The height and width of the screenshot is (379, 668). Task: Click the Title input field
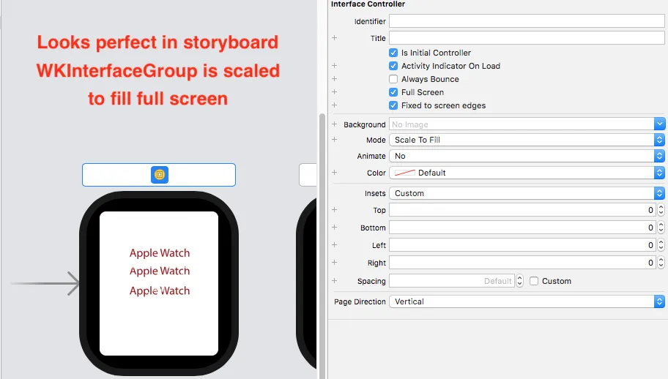[527, 38]
